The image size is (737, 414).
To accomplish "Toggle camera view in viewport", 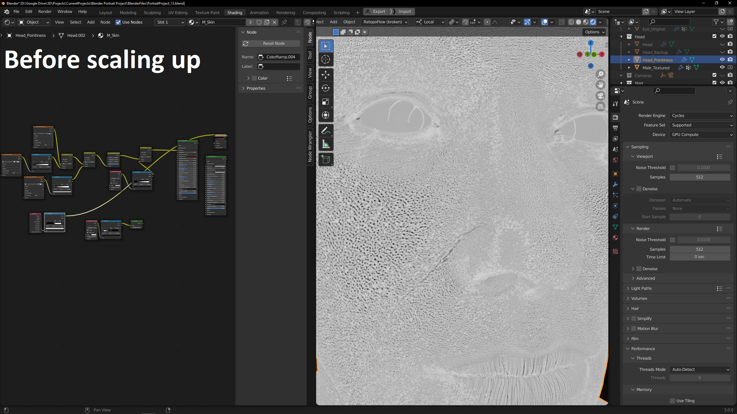I will 601,96.
